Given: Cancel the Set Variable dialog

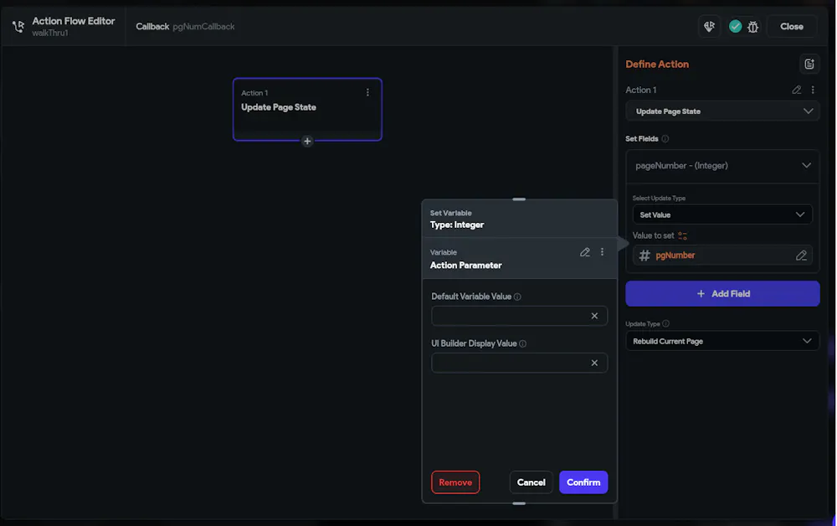Looking at the screenshot, I should pyautogui.click(x=531, y=482).
